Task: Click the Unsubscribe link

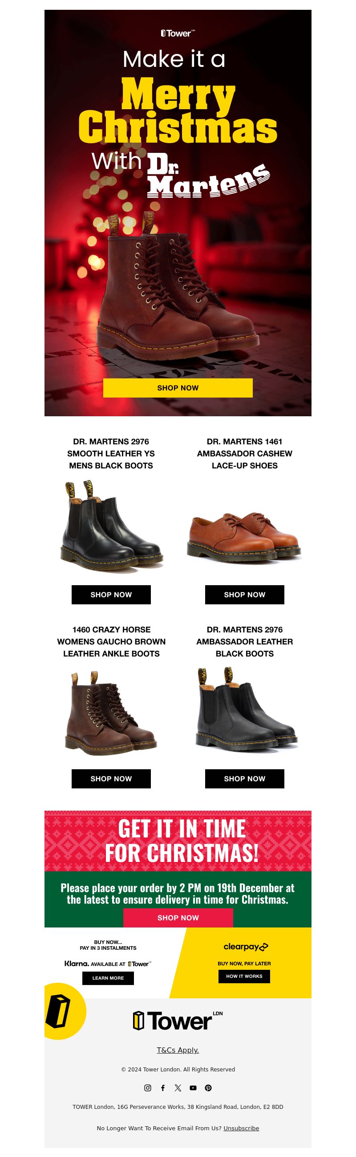Action: click(x=241, y=1128)
